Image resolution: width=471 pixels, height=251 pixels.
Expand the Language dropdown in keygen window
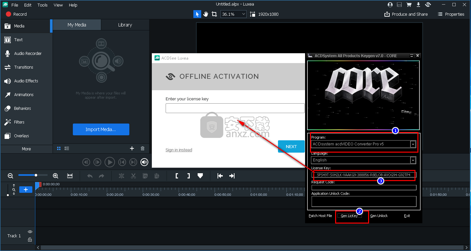413,160
